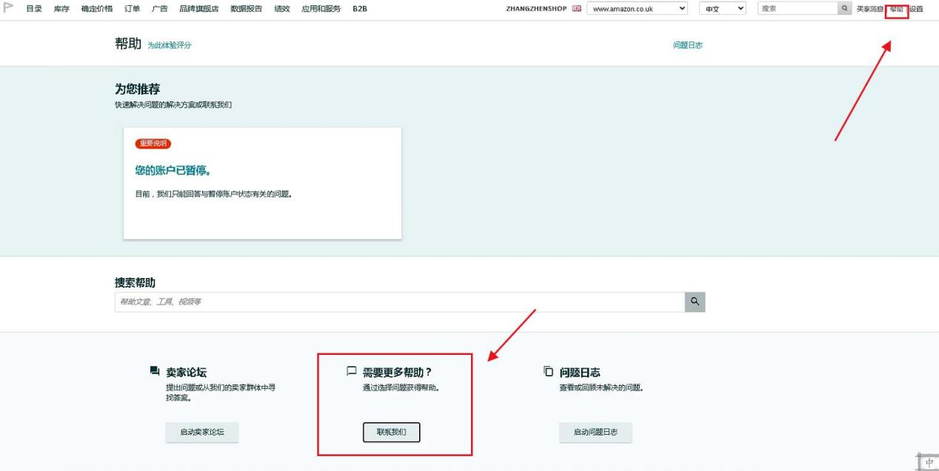Image resolution: width=939 pixels, height=471 pixels.
Task: Click the 为此体验评分 rating link
Action: coord(169,46)
